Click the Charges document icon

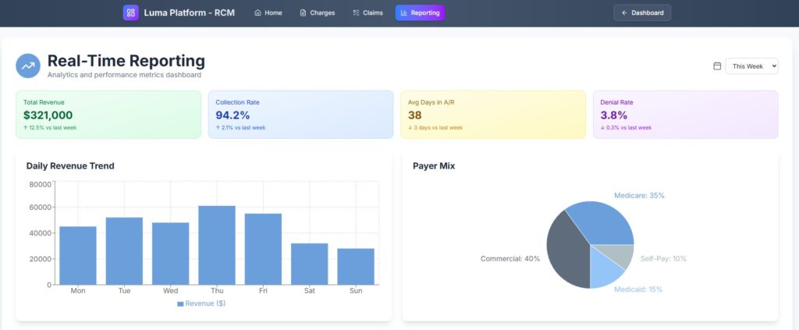304,13
